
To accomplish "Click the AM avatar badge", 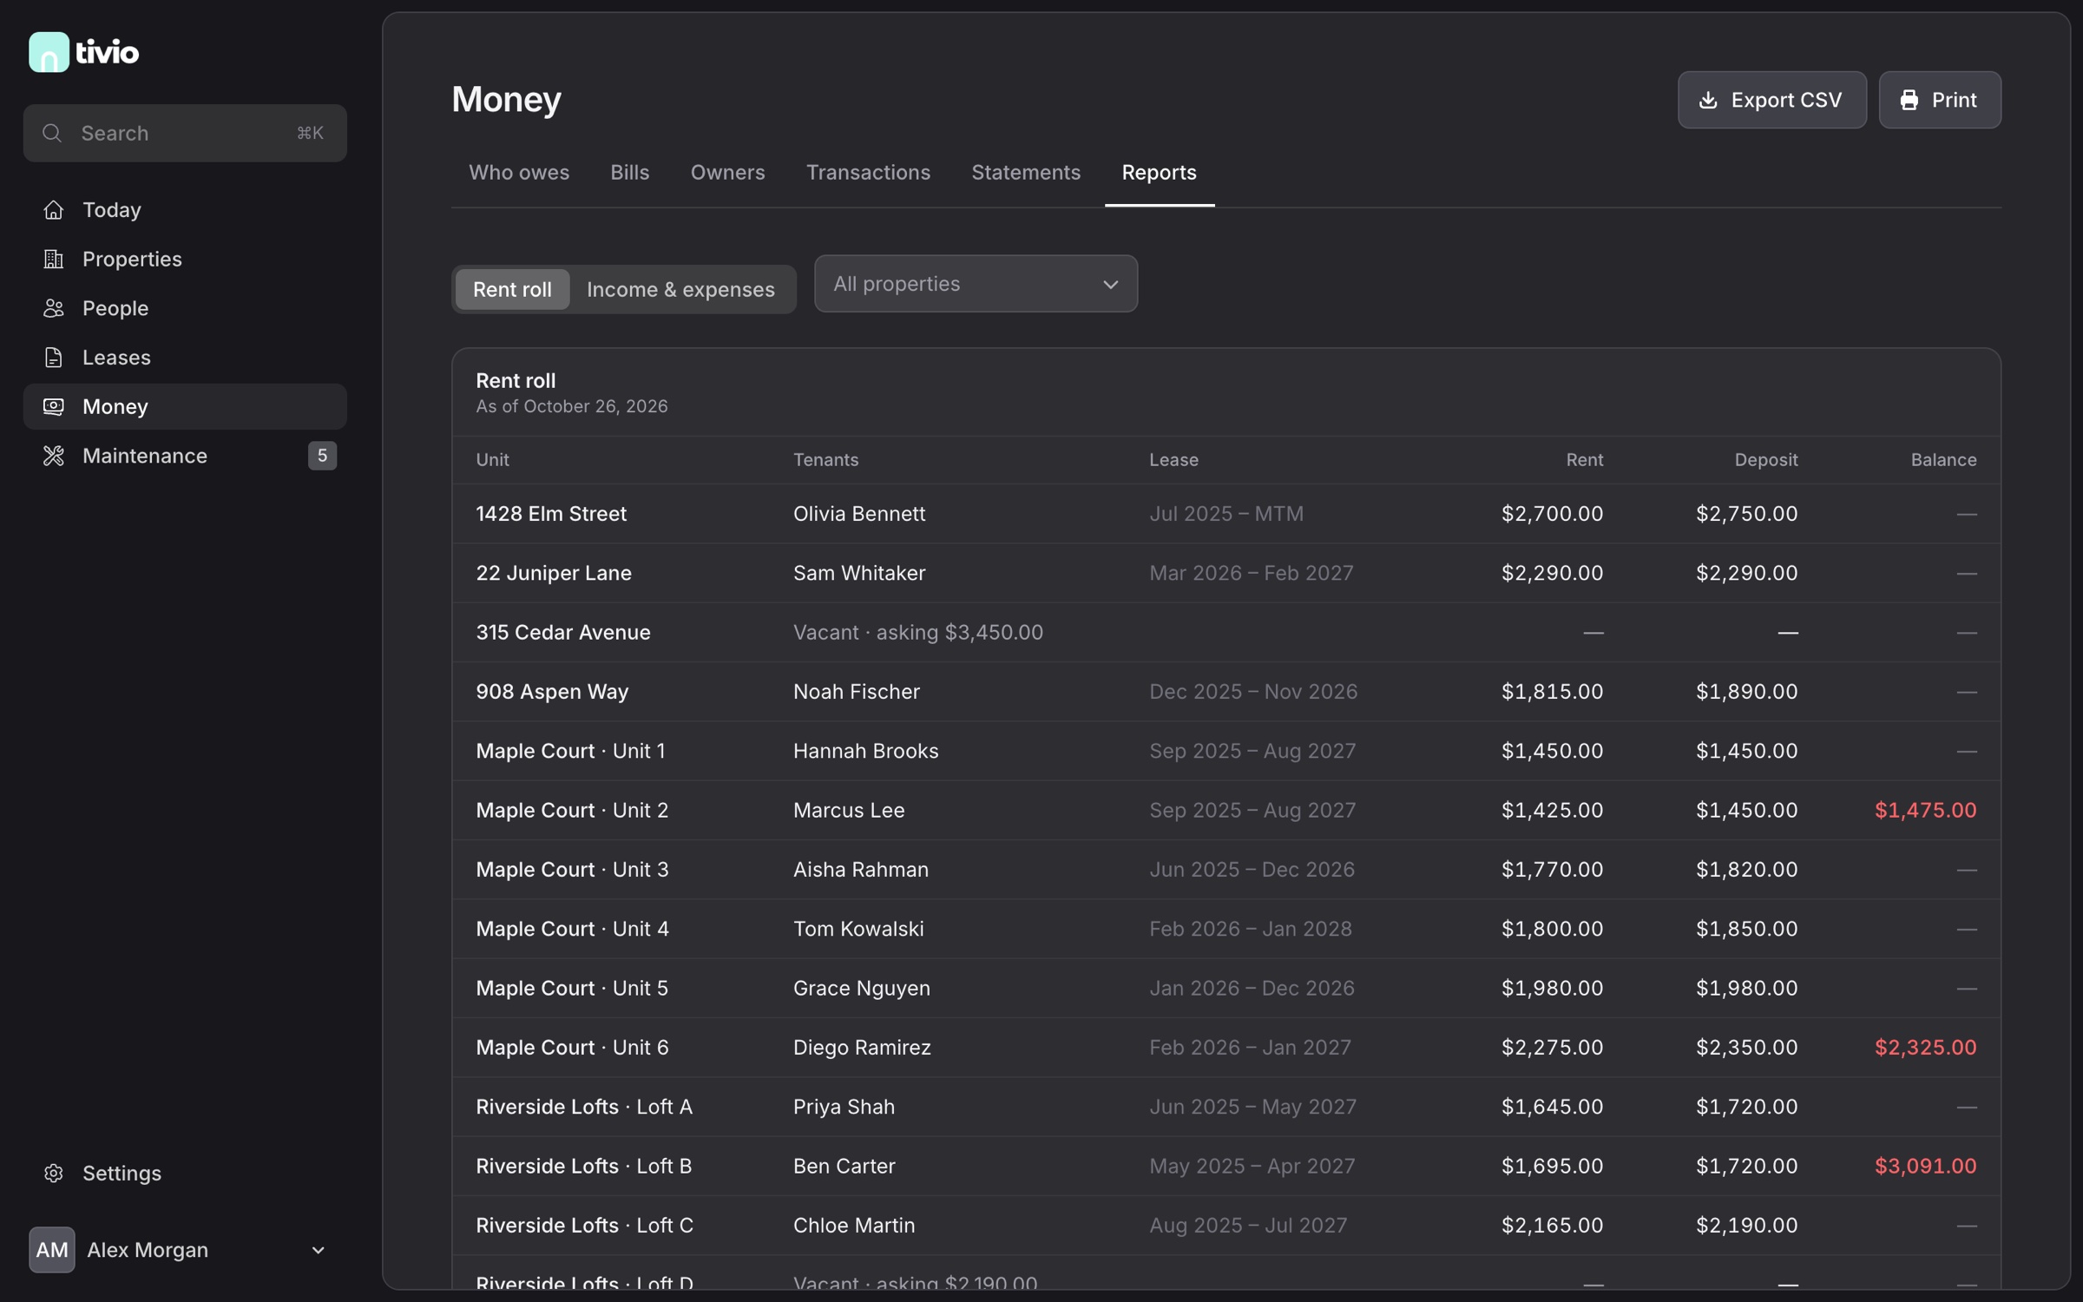I will point(52,1250).
